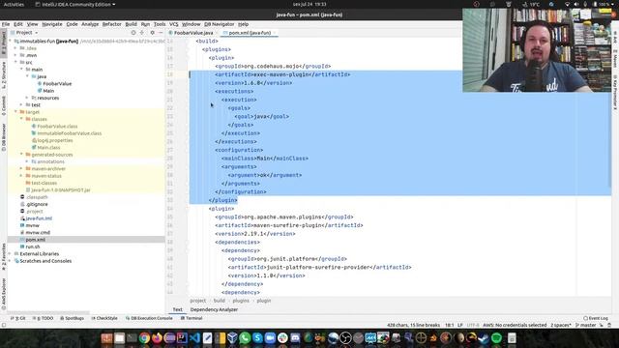Open the File menu

(6, 24)
